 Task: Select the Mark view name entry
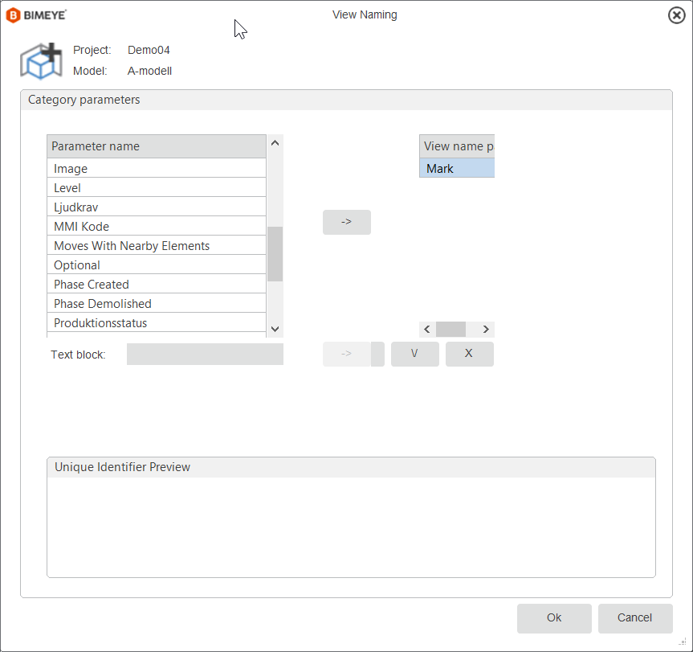coord(457,169)
